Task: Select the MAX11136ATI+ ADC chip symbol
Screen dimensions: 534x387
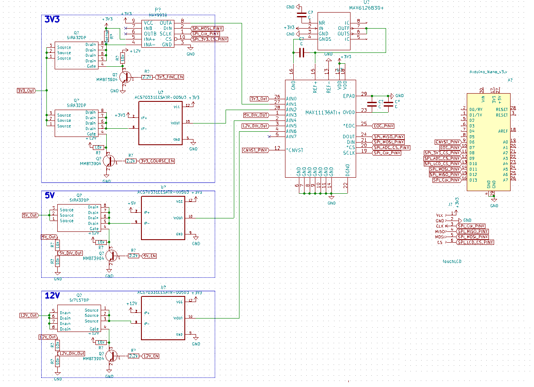Action: click(320, 128)
